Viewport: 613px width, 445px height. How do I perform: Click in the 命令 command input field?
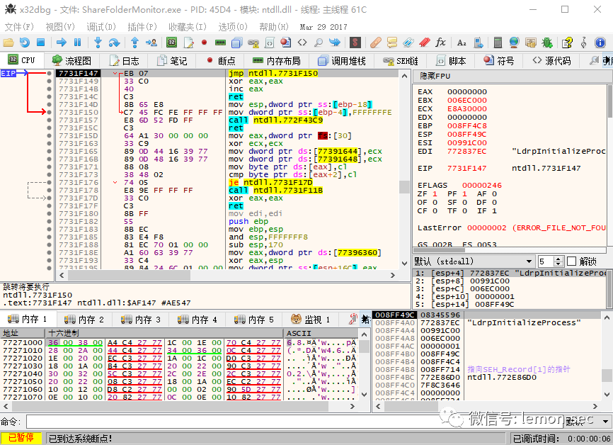pyautogui.click(x=294, y=422)
